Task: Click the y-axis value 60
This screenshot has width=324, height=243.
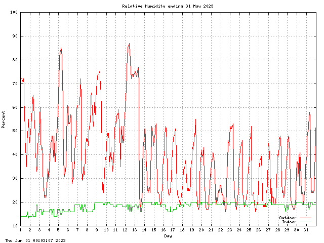Action: click(15, 107)
